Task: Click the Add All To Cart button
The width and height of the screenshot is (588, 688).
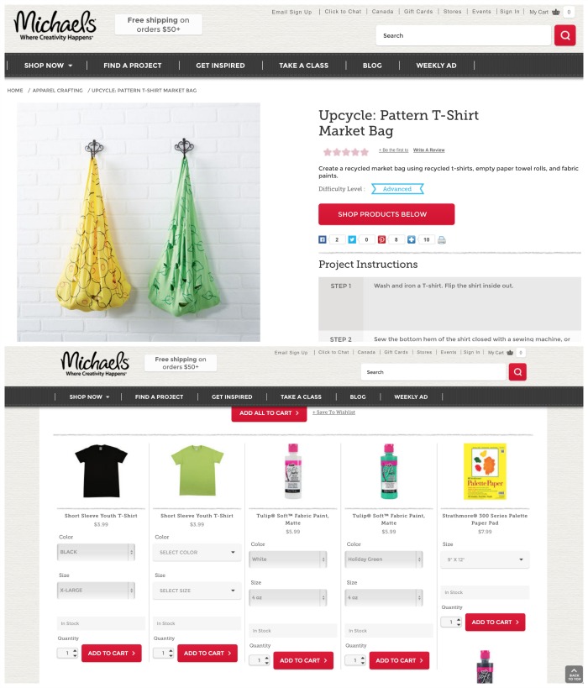Action: [269, 413]
